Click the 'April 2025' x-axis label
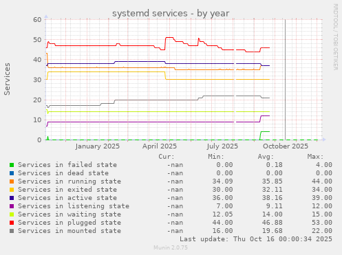 (x=160, y=146)
